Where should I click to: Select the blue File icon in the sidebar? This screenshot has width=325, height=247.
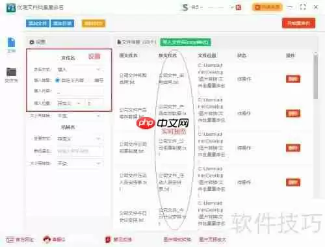pos(12,42)
